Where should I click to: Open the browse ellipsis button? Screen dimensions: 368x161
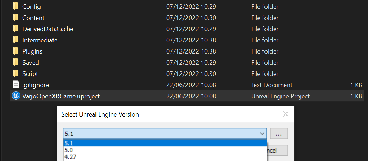[x=279, y=134]
